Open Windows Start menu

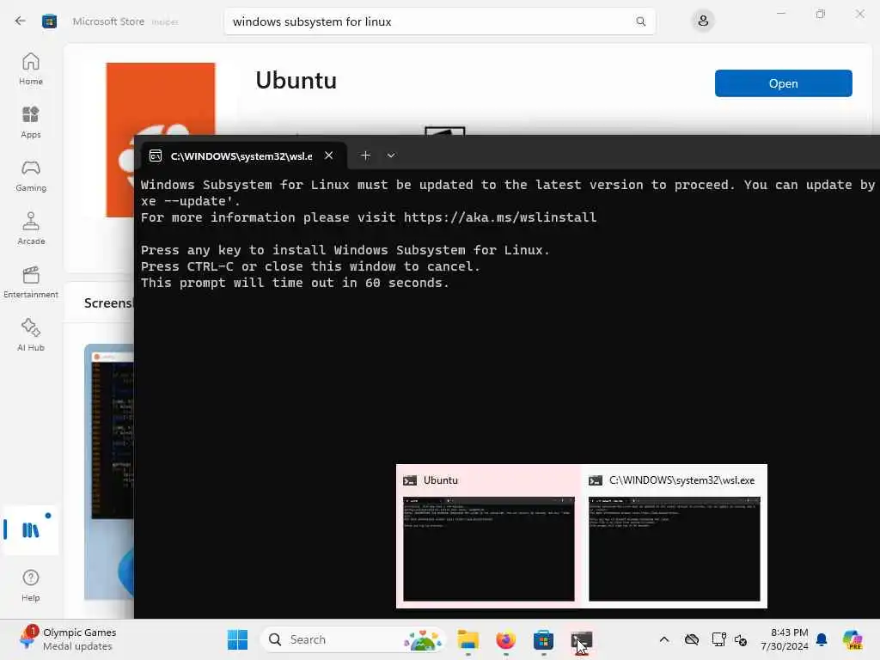coord(237,639)
